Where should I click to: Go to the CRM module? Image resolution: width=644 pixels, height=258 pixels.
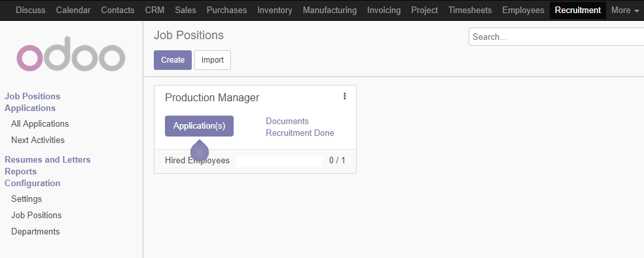pyautogui.click(x=154, y=10)
